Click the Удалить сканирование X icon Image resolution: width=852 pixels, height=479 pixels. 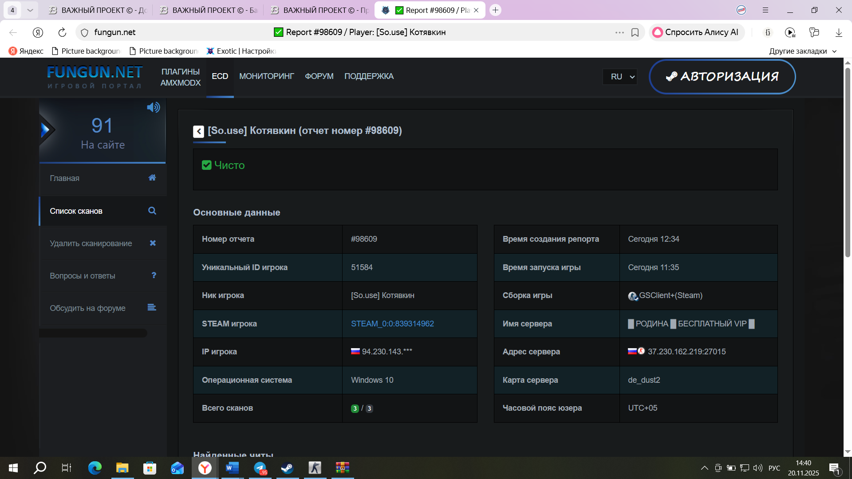(153, 243)
